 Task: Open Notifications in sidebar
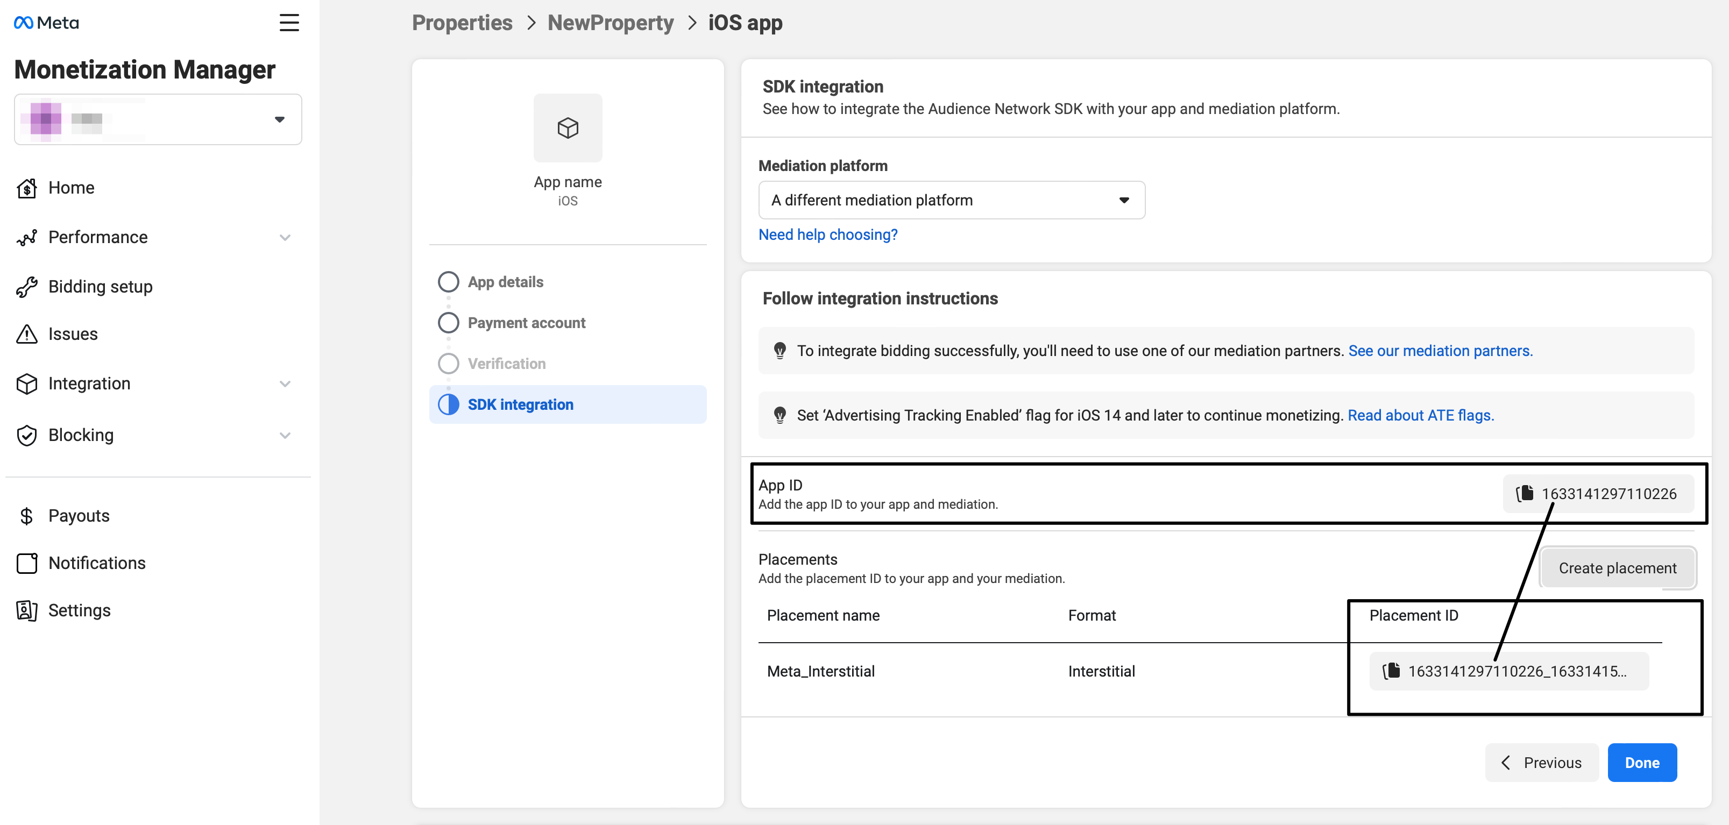(97, 563)
